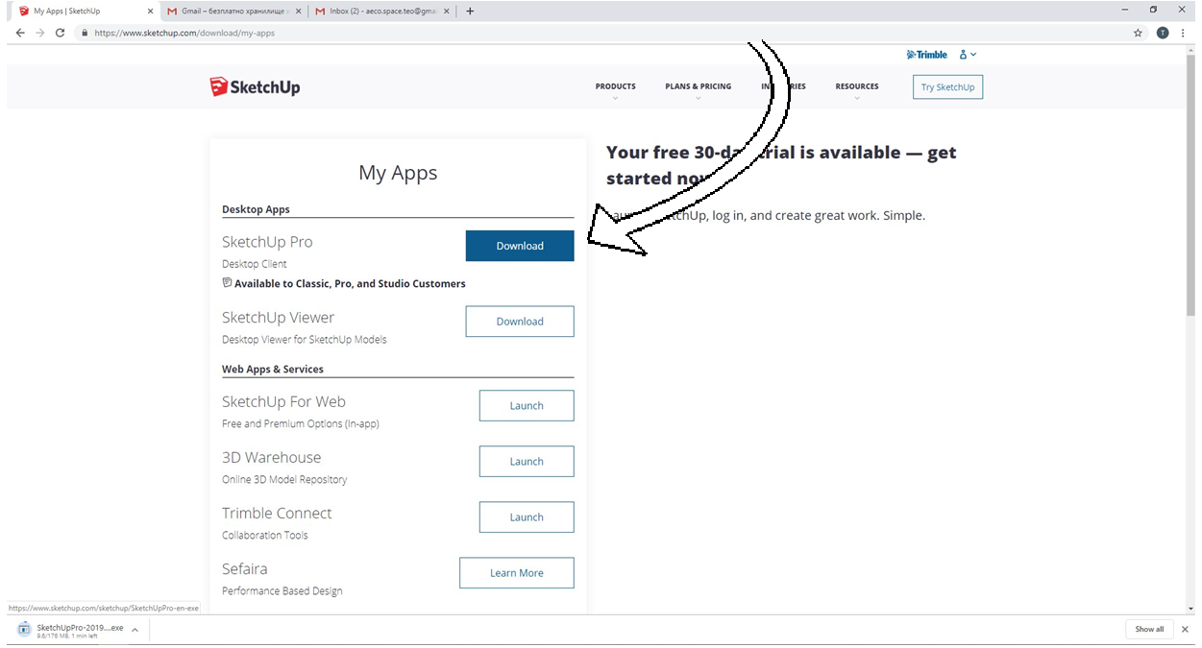Launch Trimble Connect

(527, 517)
